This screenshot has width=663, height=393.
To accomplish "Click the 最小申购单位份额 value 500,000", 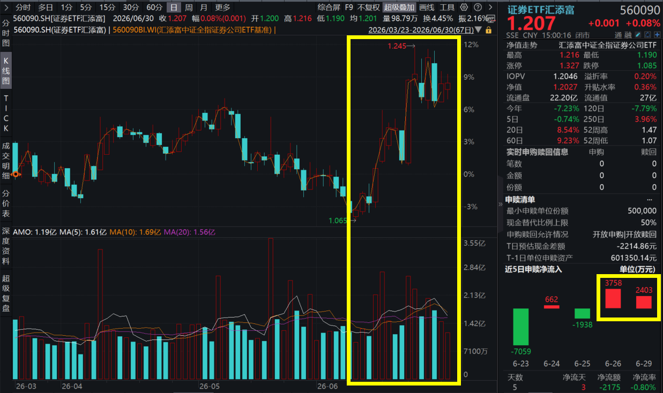I will coord(642,211).
